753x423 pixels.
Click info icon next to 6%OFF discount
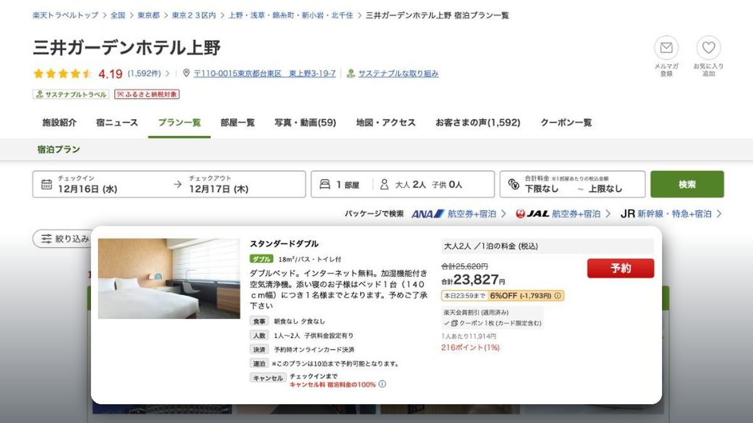coord(558,296)
